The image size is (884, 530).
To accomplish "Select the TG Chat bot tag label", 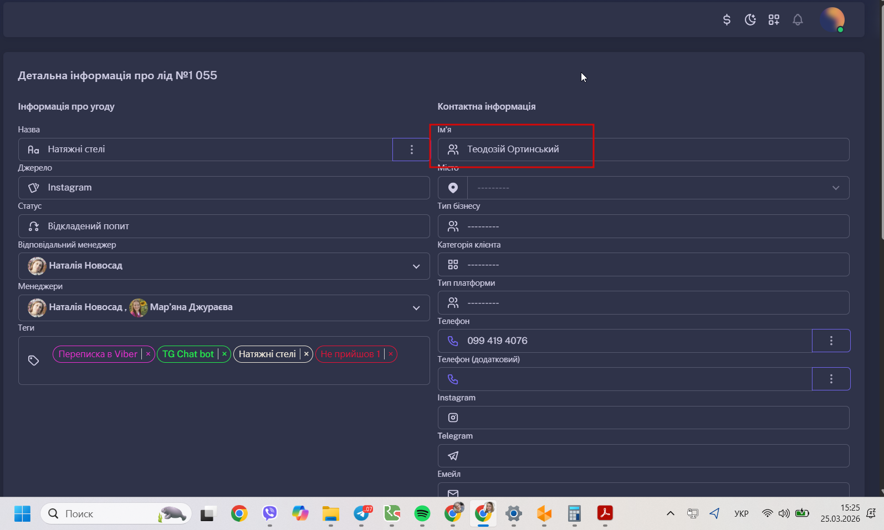I will coord(188,354).
